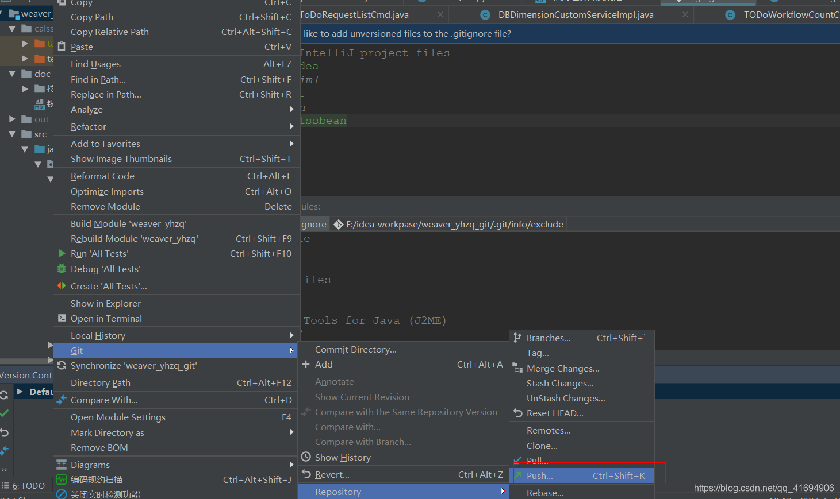This screenshot has height=499, width=840.
Task: Expand the Diagrams submenu arrow
Action: pos(291,465)
